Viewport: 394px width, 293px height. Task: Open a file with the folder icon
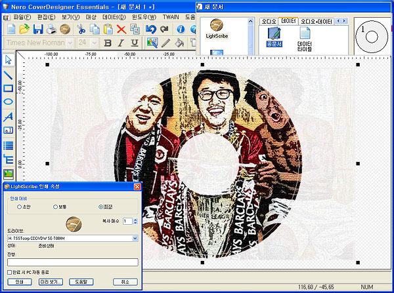coord(24,29)
